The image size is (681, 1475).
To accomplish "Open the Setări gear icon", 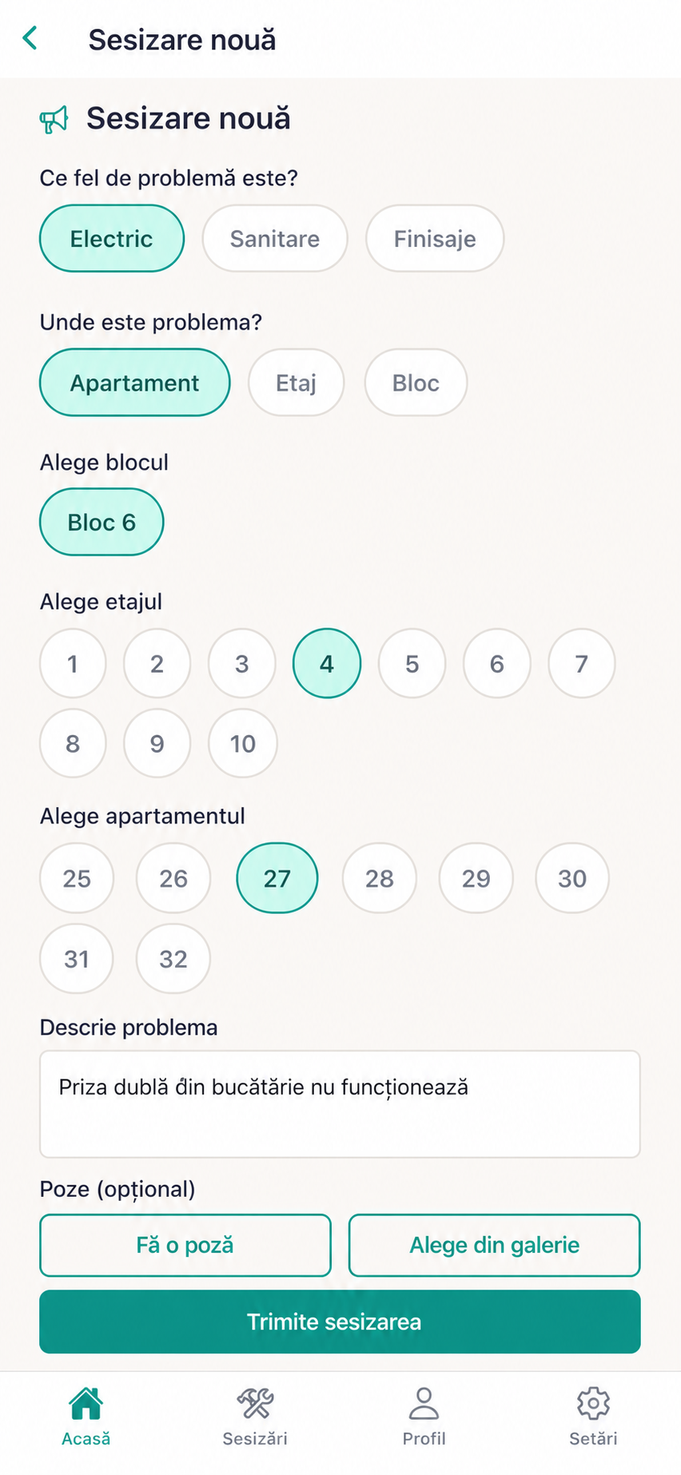I will [x=593, y=1402].
